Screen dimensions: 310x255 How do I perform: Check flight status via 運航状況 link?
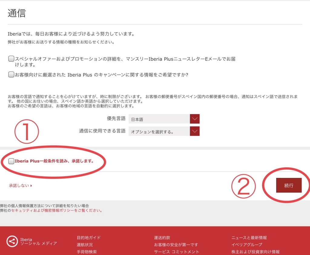click(x=84, y=244)
